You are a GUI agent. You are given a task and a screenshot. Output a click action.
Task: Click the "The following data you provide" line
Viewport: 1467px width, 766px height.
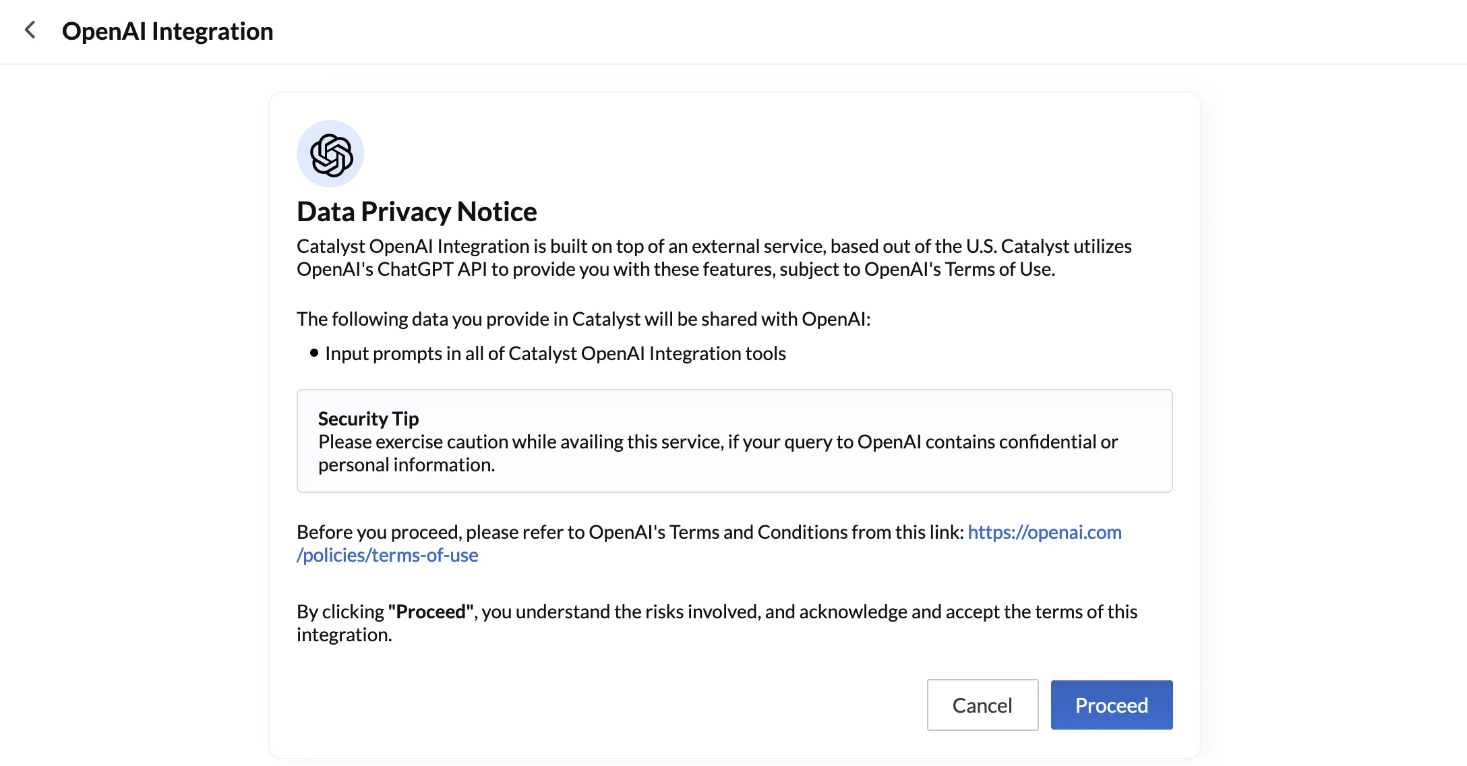(x=584, y=319)
